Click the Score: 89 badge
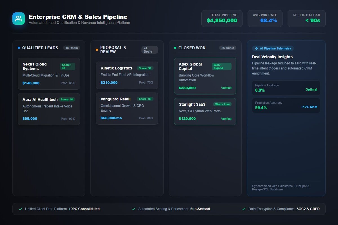Image resolution: width=338 pixels, height=225 pixels. 145,99
